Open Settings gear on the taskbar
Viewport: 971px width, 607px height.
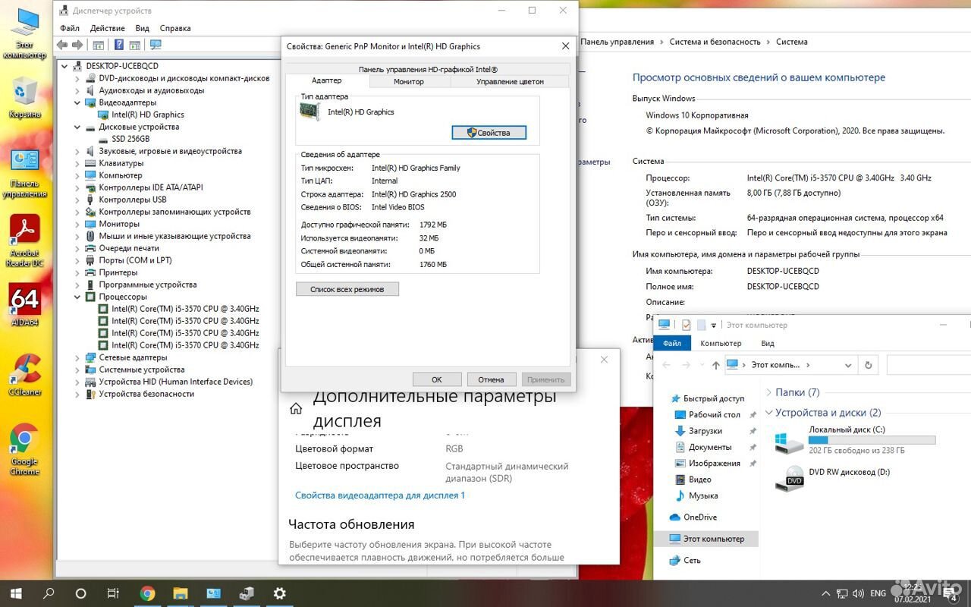pos(279,593)
